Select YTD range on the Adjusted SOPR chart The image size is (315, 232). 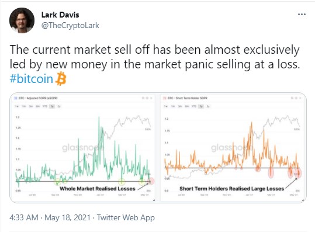[x=45, y=106]
